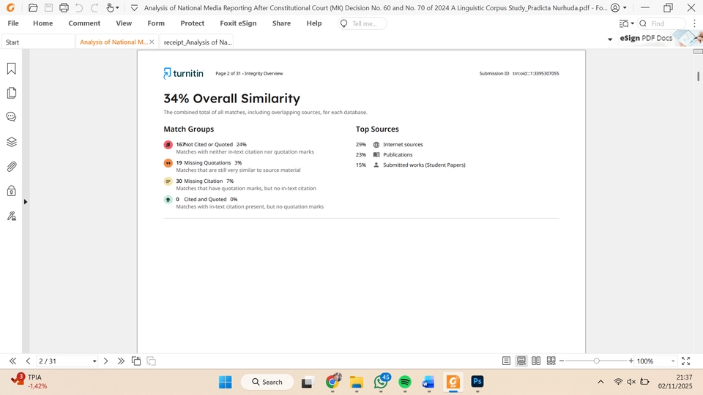Adjust the zoom slider handle
Image resolution: width=703 pixels, height=395 pixels.
coord(597,361)
